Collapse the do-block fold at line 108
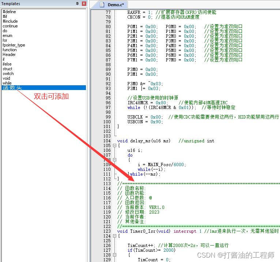 [x=115, y=160]
